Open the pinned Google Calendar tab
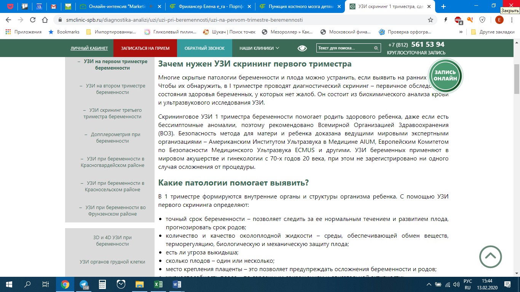Screen dimensions: 520x292 (39, 6)
